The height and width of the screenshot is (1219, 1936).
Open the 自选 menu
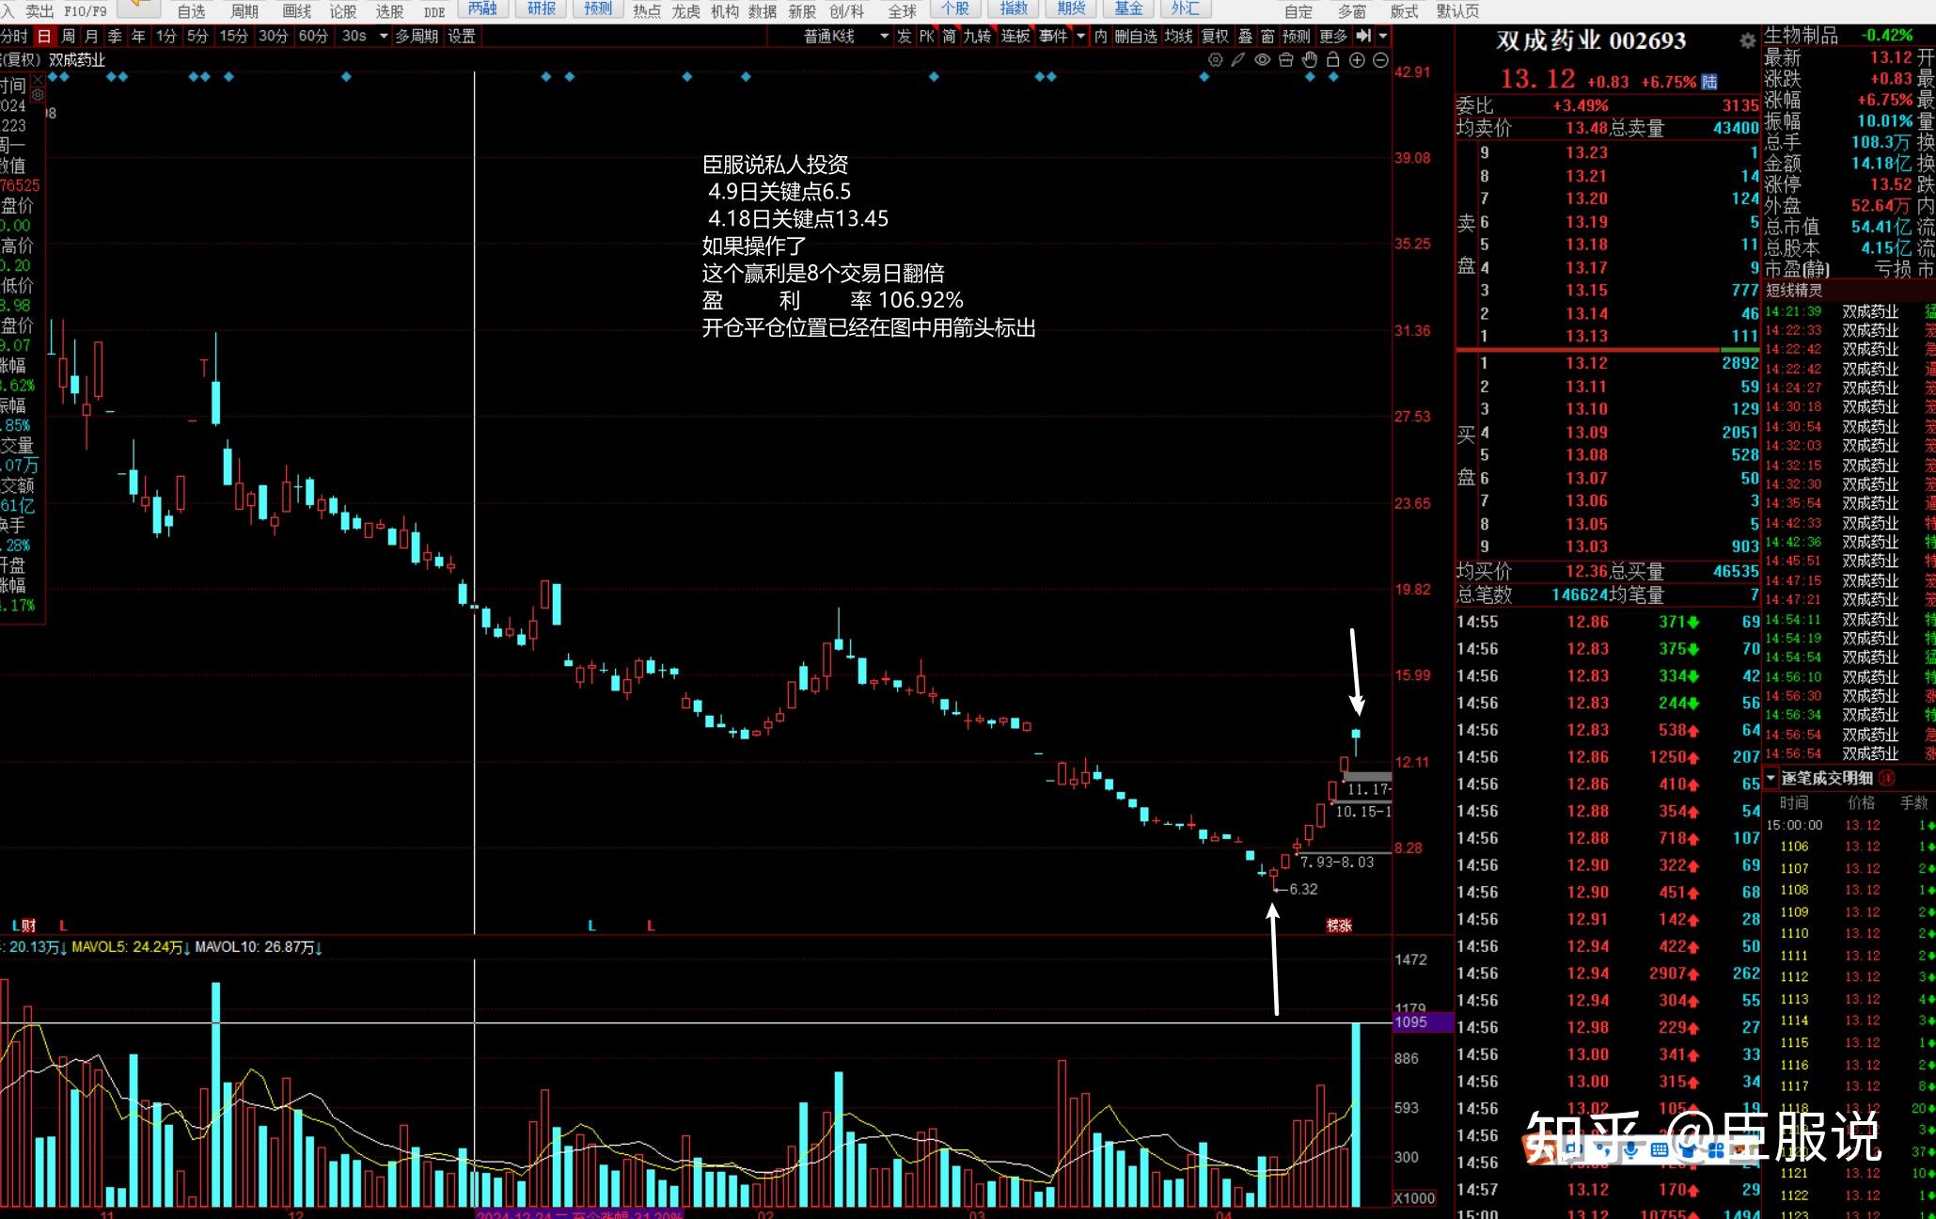191,10
